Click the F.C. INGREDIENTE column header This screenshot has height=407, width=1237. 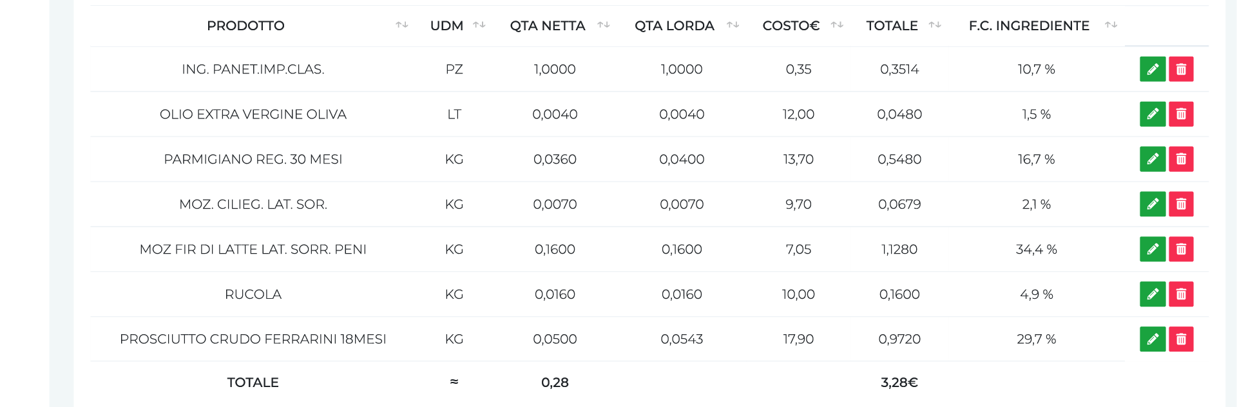(x=1029, y=26)
